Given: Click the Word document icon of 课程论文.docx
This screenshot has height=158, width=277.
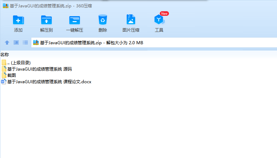Looking at the screenshot, I should pyautogui.click(x=4, y=81).
